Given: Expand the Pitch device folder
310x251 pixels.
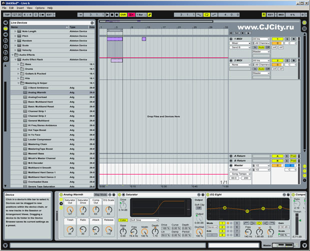Looking at the screenshot, I should (x=15, y=36).
